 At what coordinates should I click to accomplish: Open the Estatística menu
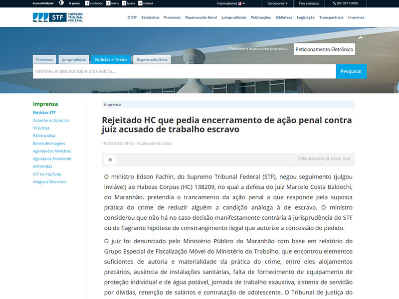pos(150,17)
